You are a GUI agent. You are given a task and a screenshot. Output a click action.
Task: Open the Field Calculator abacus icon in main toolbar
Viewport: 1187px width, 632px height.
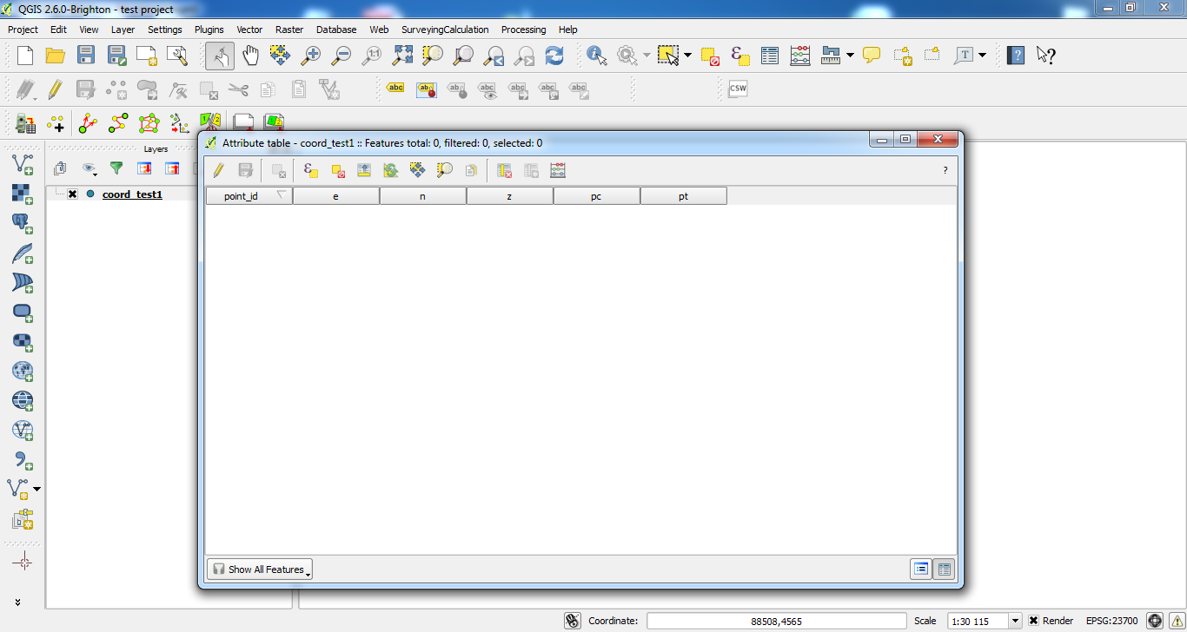(x=800, y=56)
